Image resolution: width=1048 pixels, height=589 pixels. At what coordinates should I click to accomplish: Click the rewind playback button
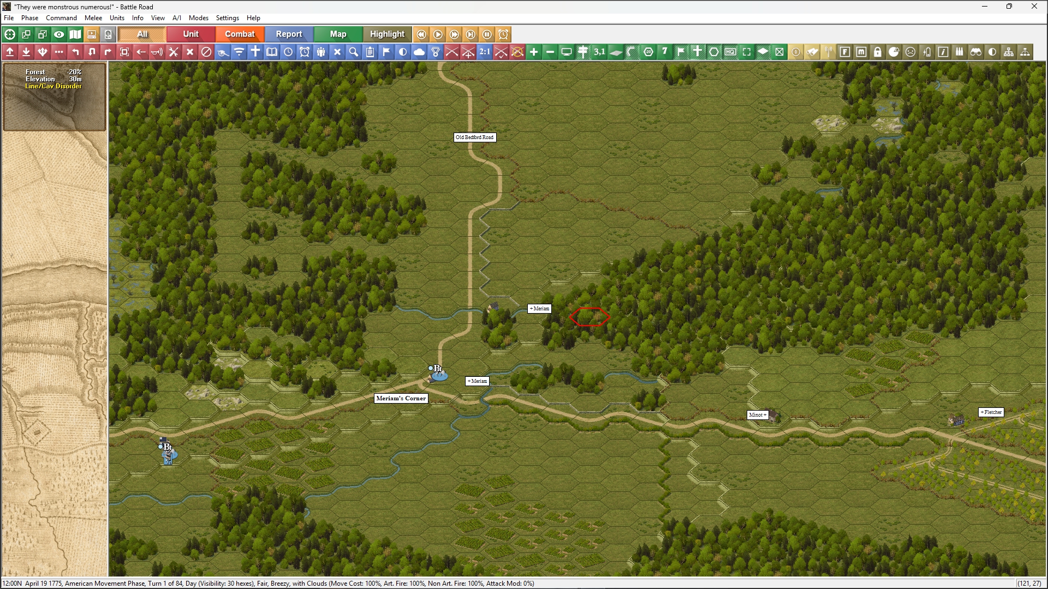coord(421,34)
